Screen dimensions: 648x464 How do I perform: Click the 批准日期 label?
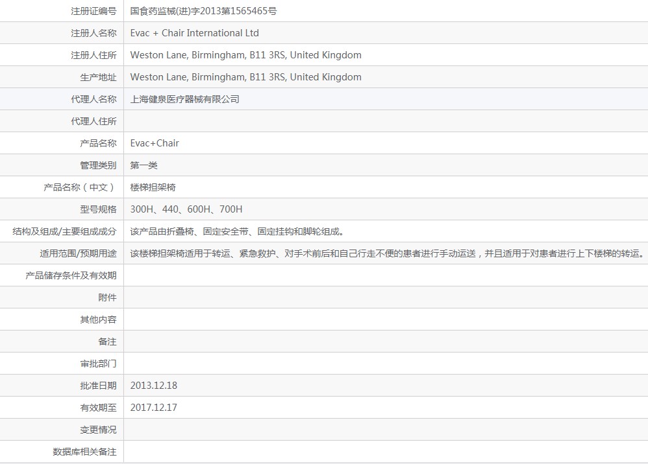point(98,386)
